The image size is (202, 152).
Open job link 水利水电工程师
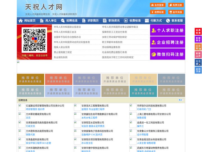[89, 118]
